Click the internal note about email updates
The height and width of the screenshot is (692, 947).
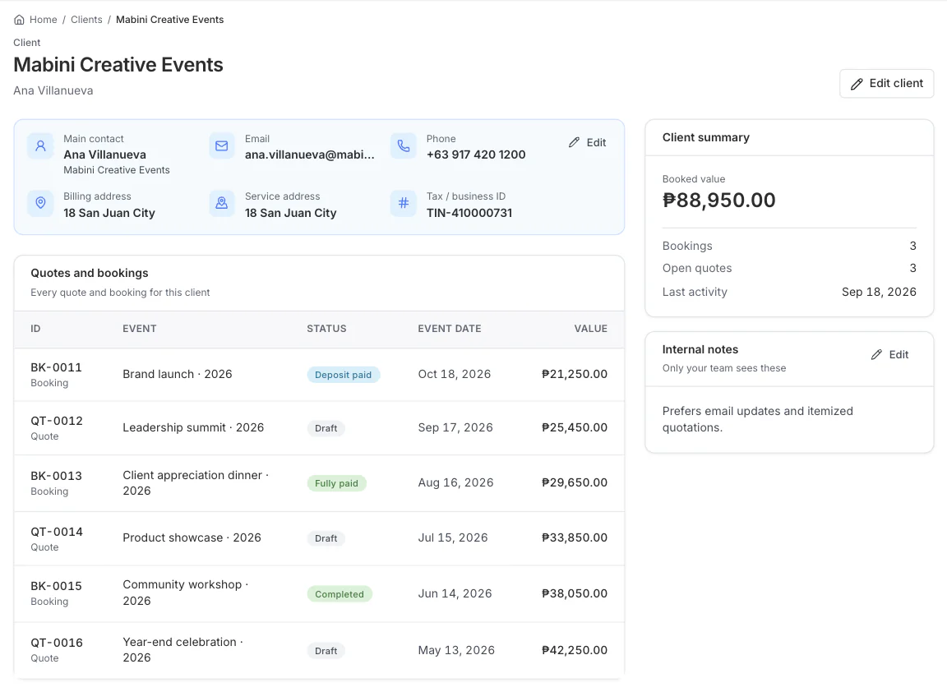[x=757, y=419]
